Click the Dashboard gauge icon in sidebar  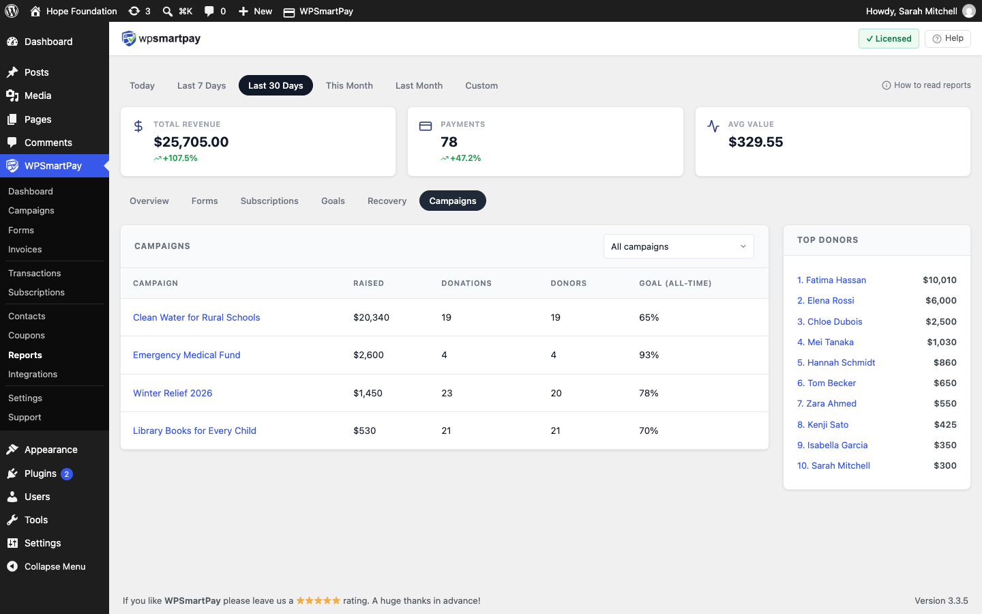click(12, 42)
